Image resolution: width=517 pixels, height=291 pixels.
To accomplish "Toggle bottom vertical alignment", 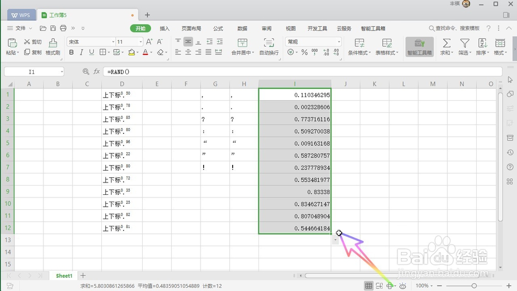I will (198, 41).
